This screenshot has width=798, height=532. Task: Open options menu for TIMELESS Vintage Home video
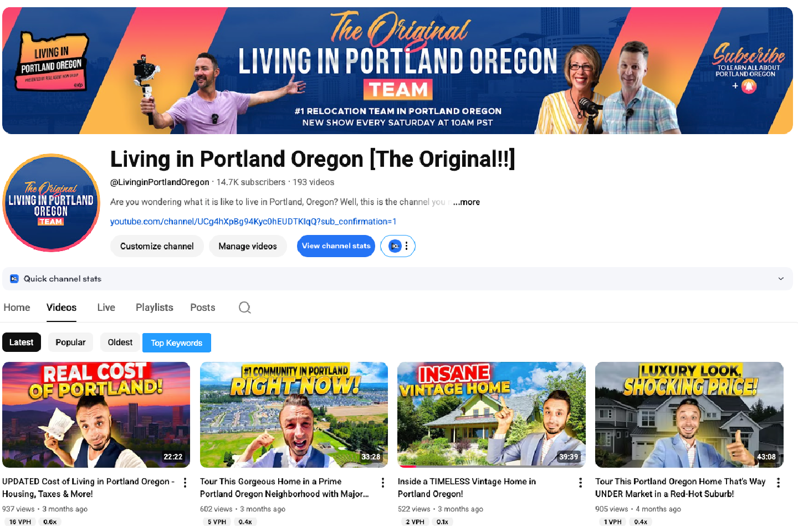tap(580, 482)
